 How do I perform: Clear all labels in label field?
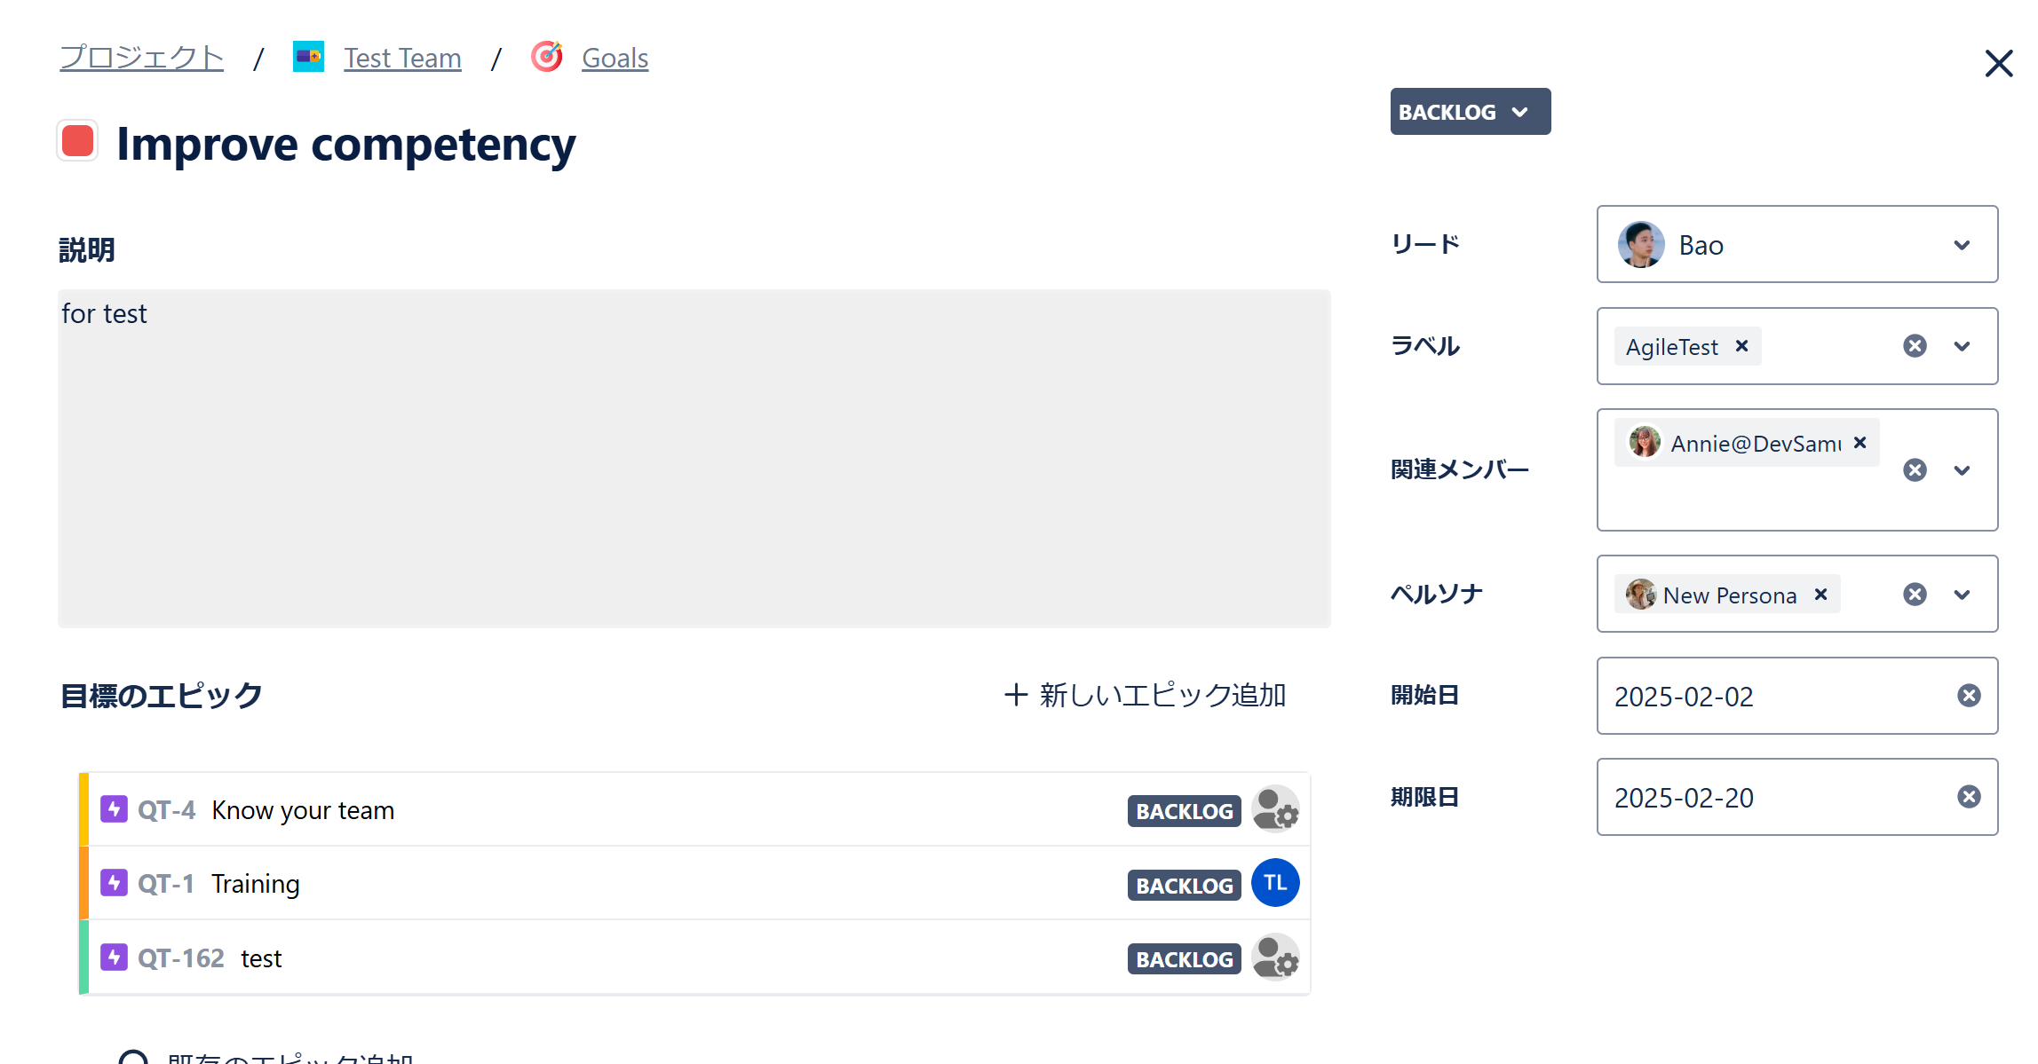click(x=1915, y=346)
